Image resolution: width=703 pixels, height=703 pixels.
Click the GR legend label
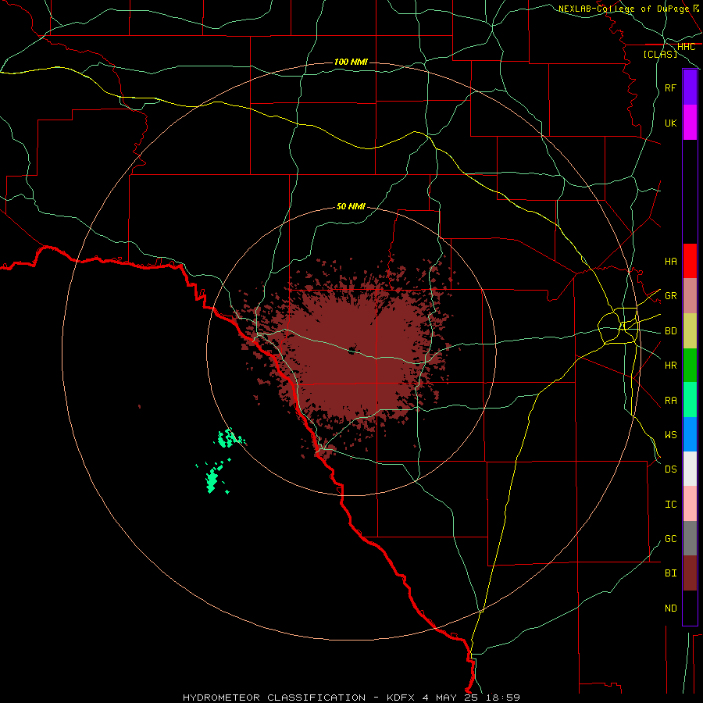click(x=671, y=296)
